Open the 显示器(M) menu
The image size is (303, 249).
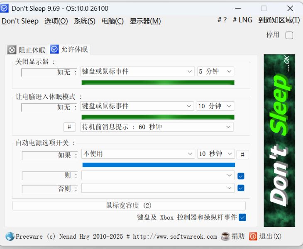145,21
